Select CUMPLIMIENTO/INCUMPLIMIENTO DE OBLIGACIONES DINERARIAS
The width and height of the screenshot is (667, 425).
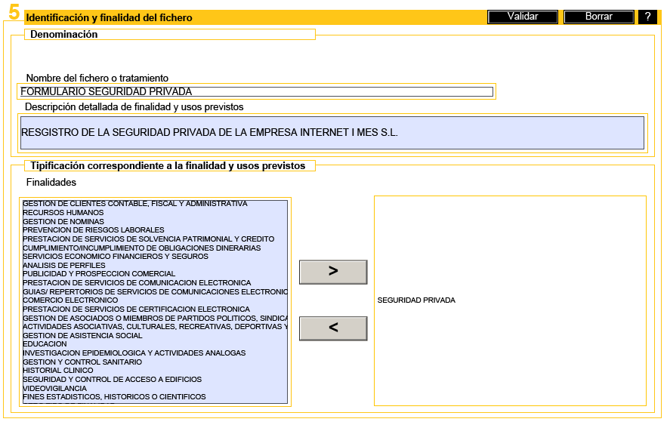(142, 248)
